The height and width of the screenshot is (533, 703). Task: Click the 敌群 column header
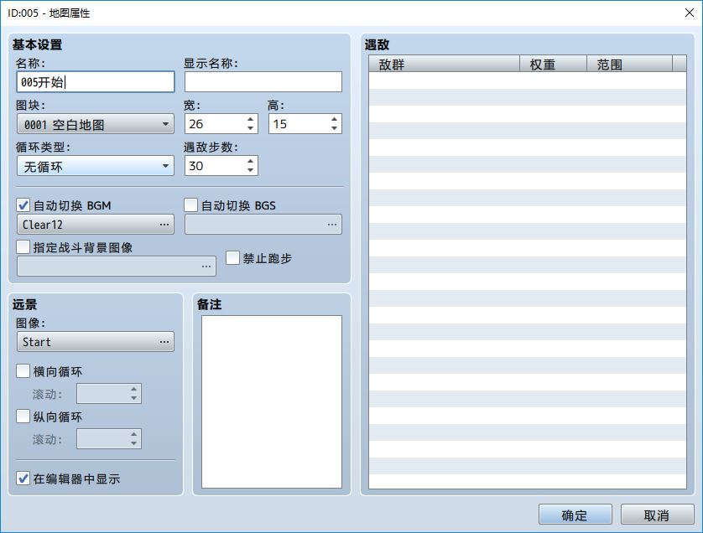point(445,65)
